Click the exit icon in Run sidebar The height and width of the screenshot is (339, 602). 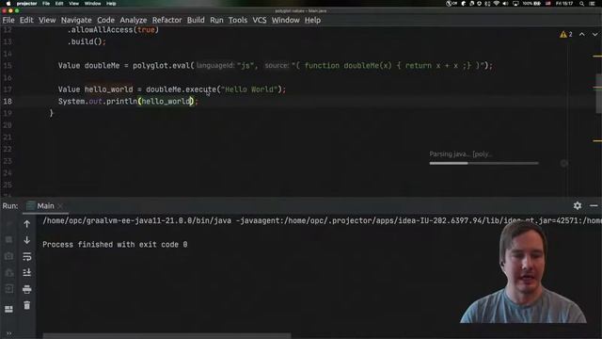tap(8, 289)
